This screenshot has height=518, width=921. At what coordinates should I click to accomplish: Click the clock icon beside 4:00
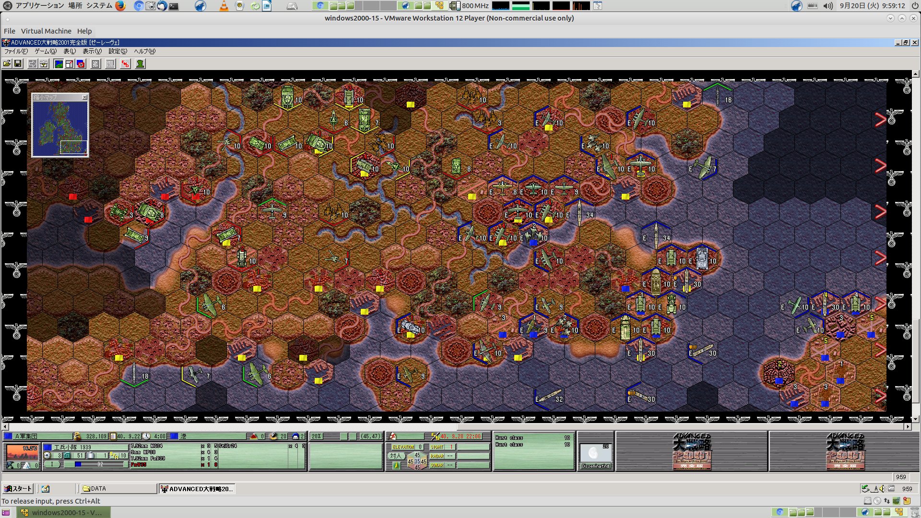(x=146, y=436)
